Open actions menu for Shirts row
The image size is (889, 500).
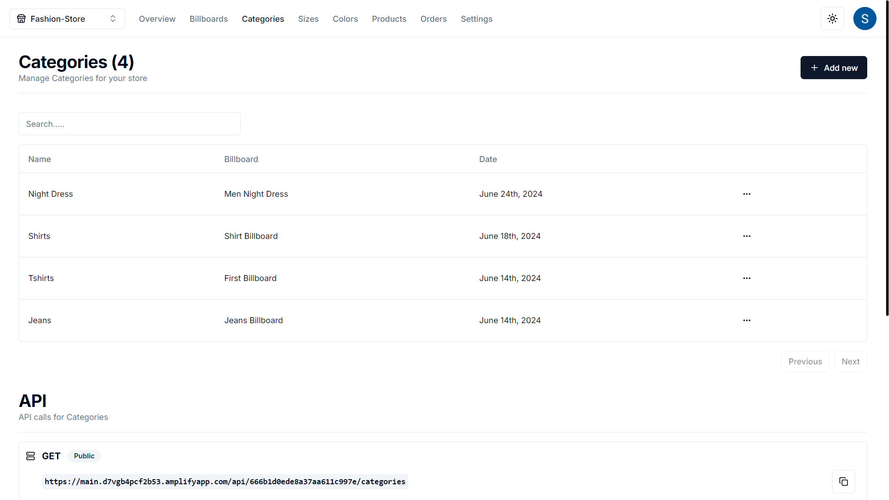(747, 236)
